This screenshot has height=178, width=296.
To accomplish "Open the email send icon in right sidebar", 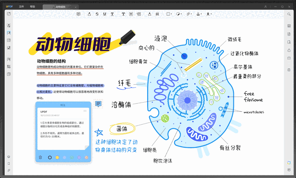I will point(289,58).
